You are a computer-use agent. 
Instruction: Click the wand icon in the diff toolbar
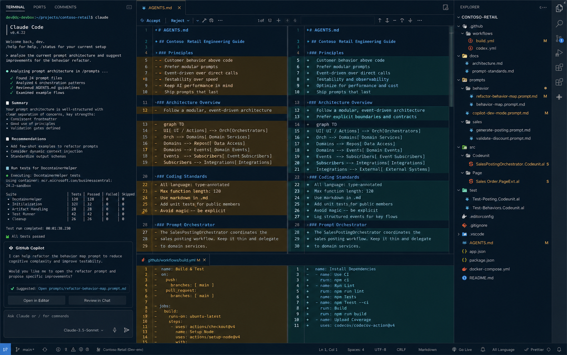click(204, 20)
